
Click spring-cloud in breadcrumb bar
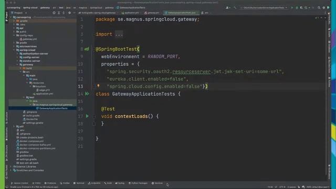tap(30, 8)
